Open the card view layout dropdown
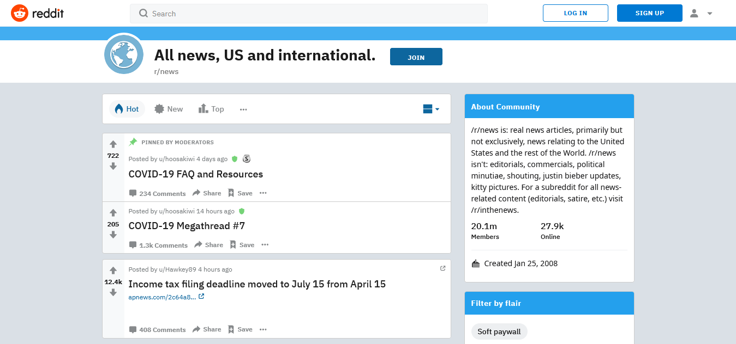The width and height of the screenshot is (736, 344). coord(430,109)
